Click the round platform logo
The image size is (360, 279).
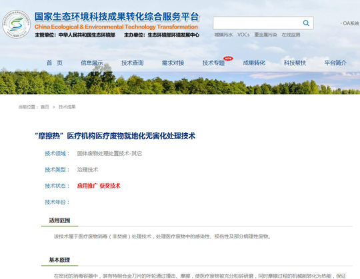[x=16, y=24]
